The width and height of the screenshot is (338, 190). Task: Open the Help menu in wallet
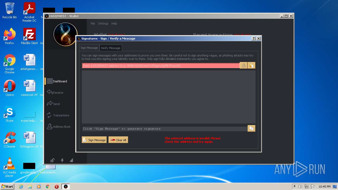[114, 23]
